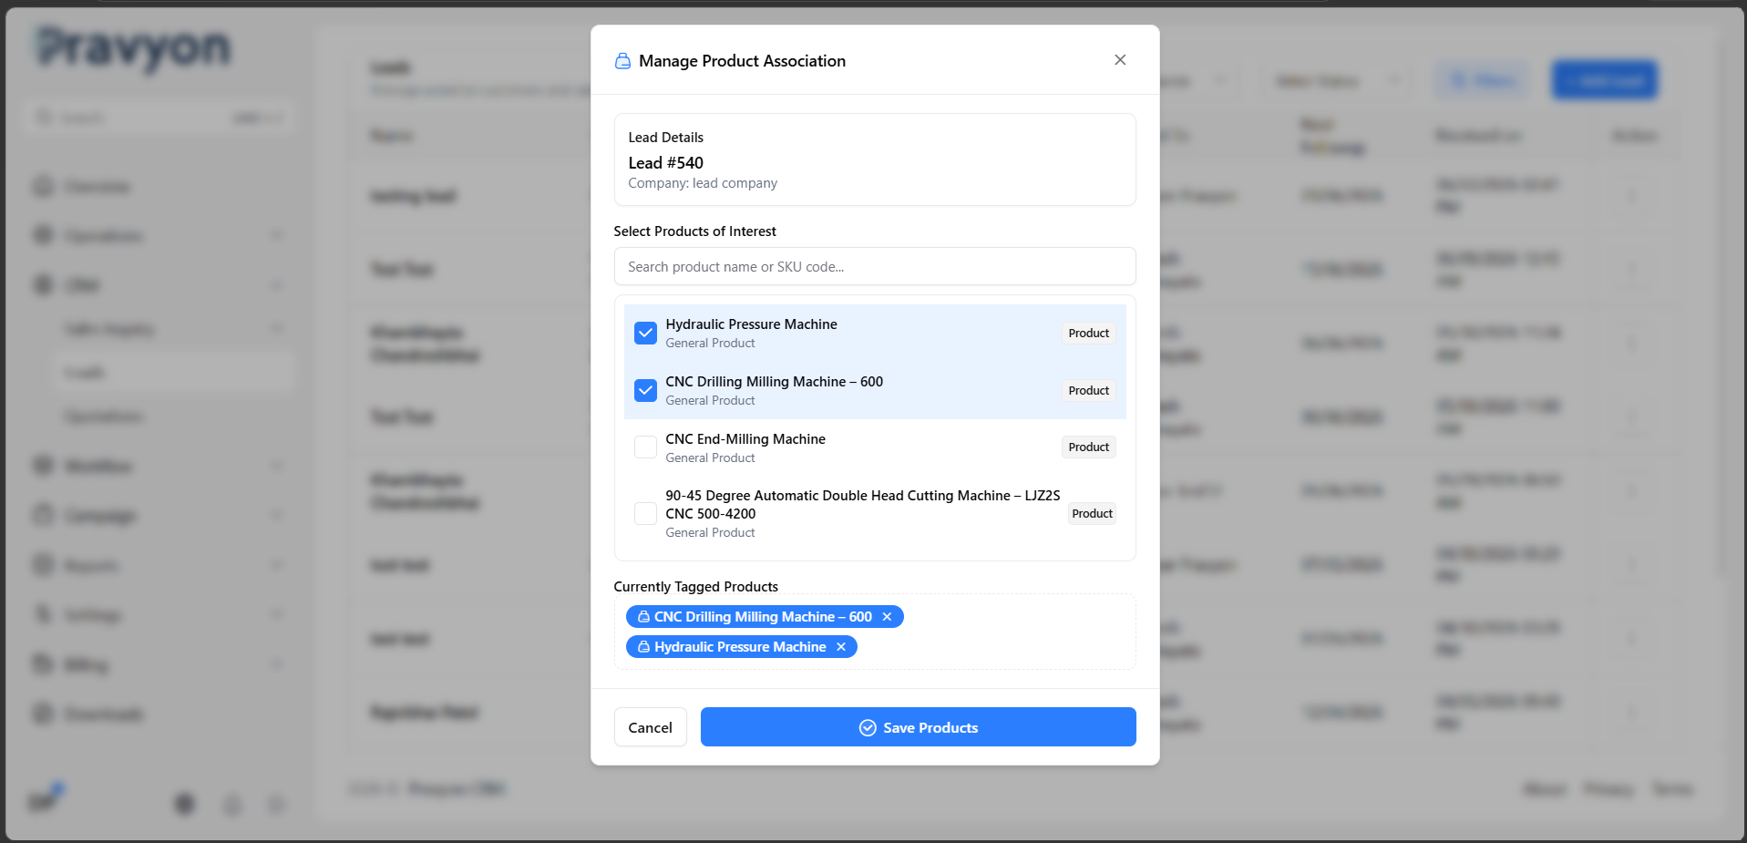This screenshot has height=843, width=1747.
Task: Click the package icon beside dialog title
Action: click(622, 61)
